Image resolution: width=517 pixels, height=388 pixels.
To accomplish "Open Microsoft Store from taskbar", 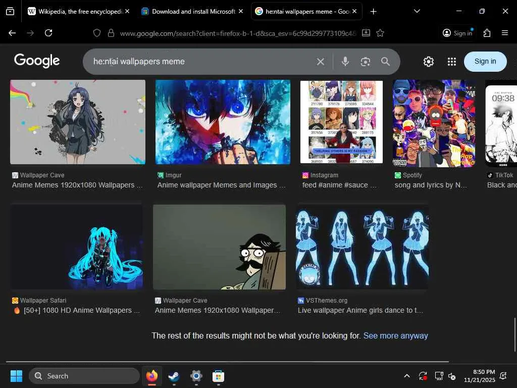I will pos(218,376).
